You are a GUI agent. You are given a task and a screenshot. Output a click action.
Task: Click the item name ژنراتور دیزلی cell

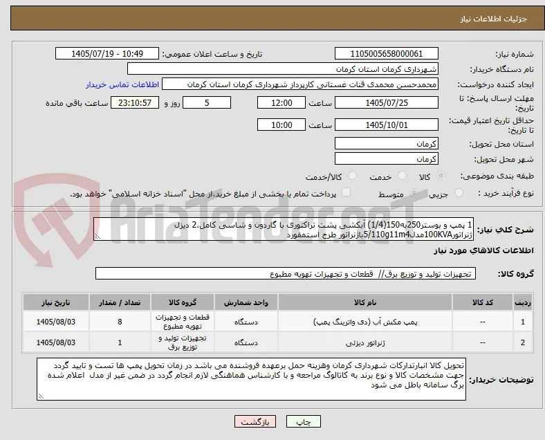pos(365,342)
